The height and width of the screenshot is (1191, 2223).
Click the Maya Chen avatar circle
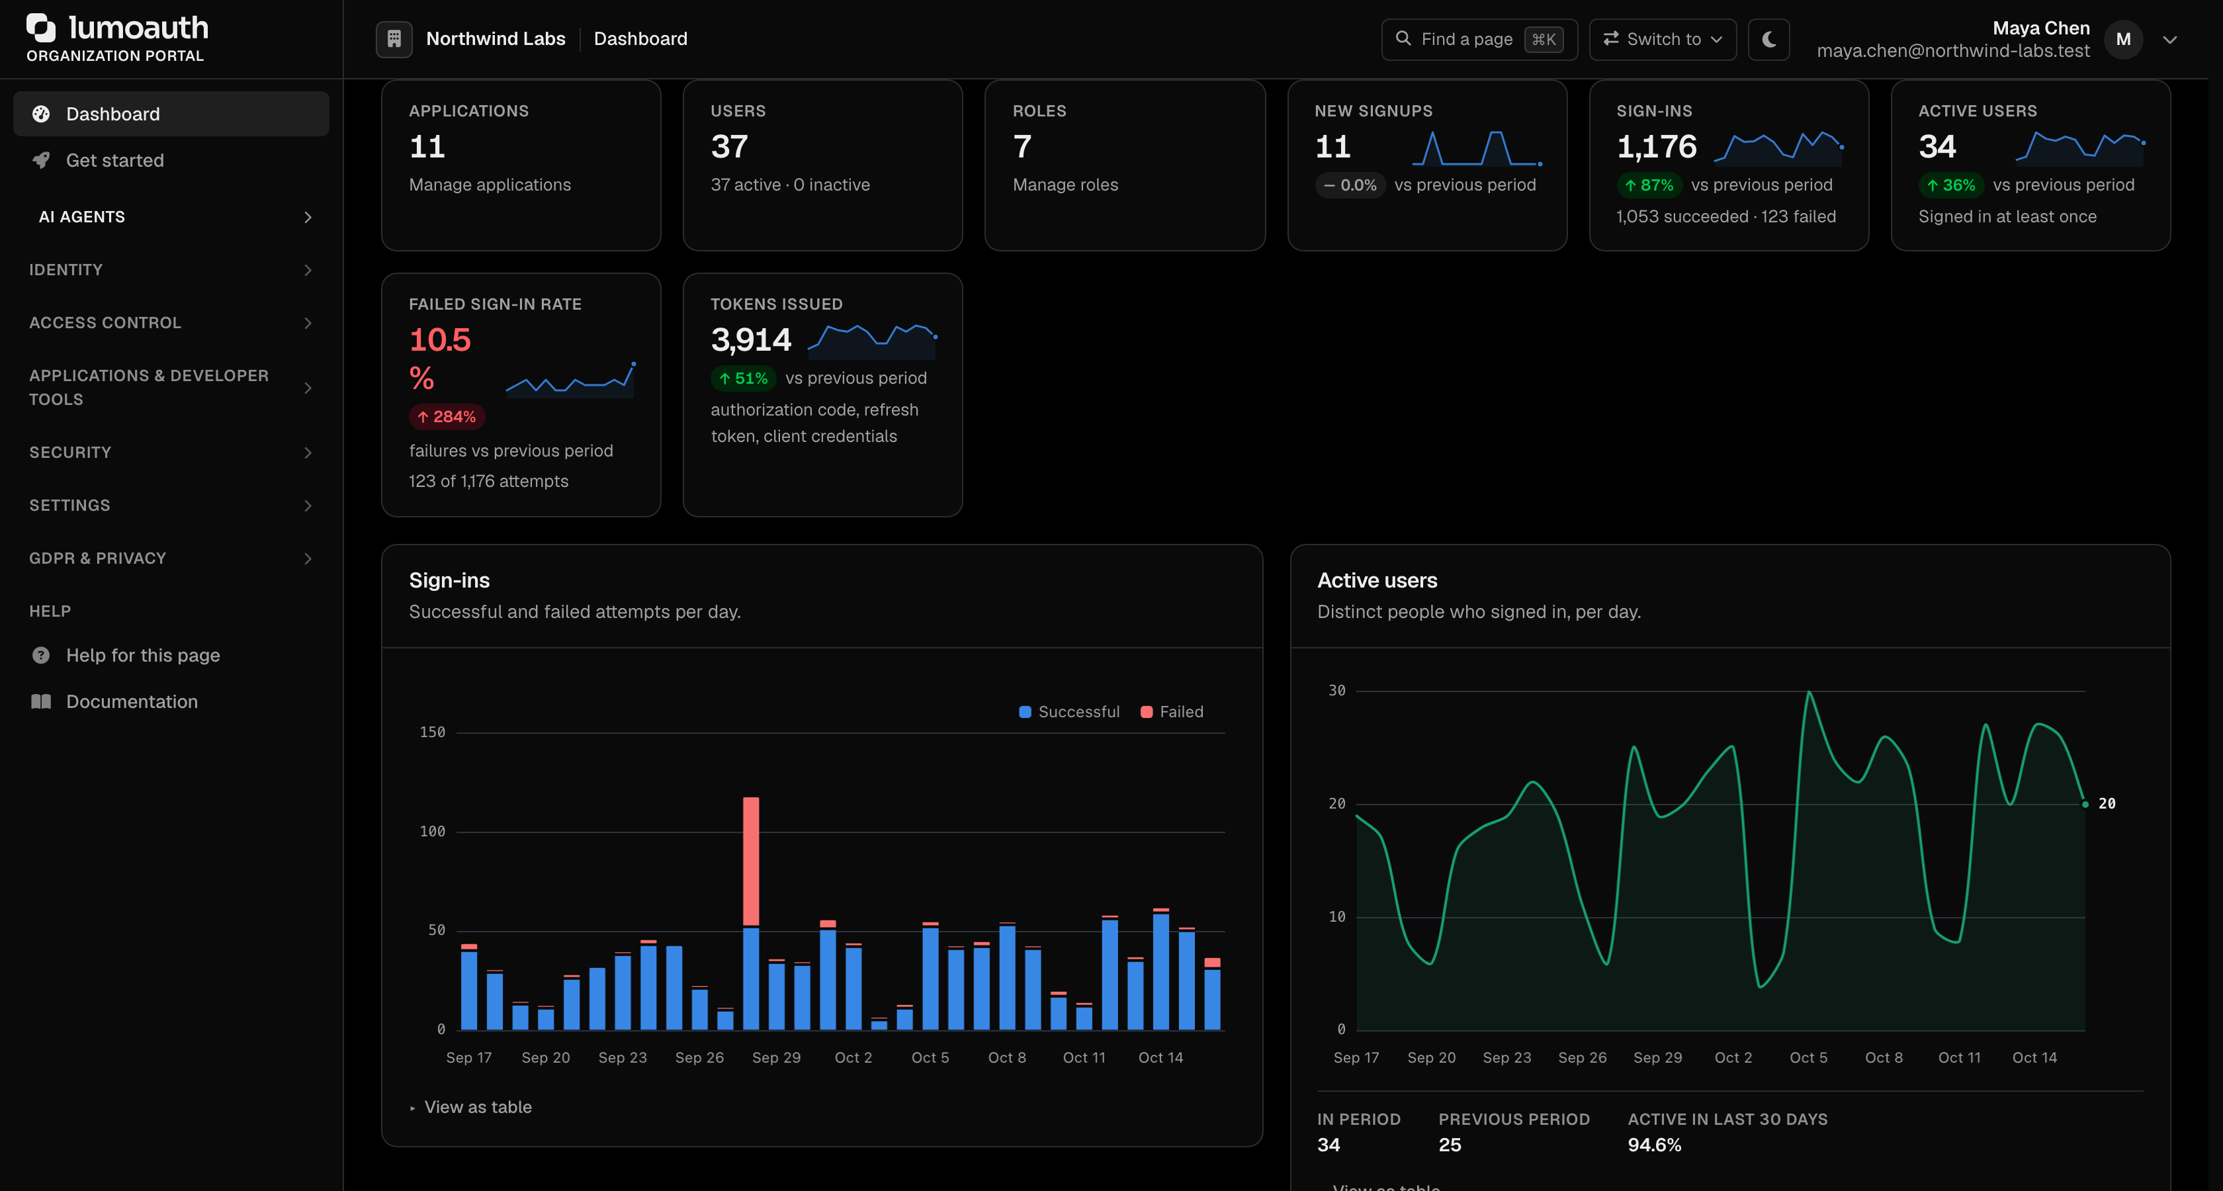pyautogui.click(x=2123, y=39)
